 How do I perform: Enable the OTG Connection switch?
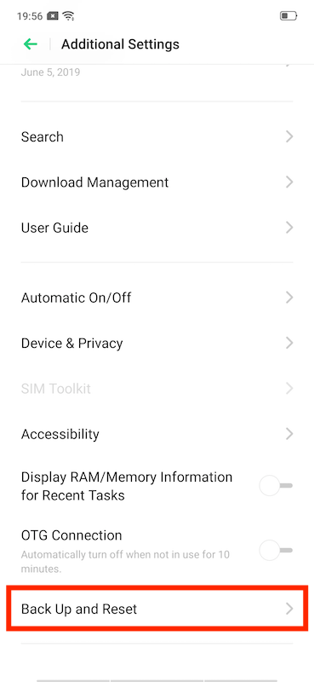pyautogui.click(x=276, y=550)
